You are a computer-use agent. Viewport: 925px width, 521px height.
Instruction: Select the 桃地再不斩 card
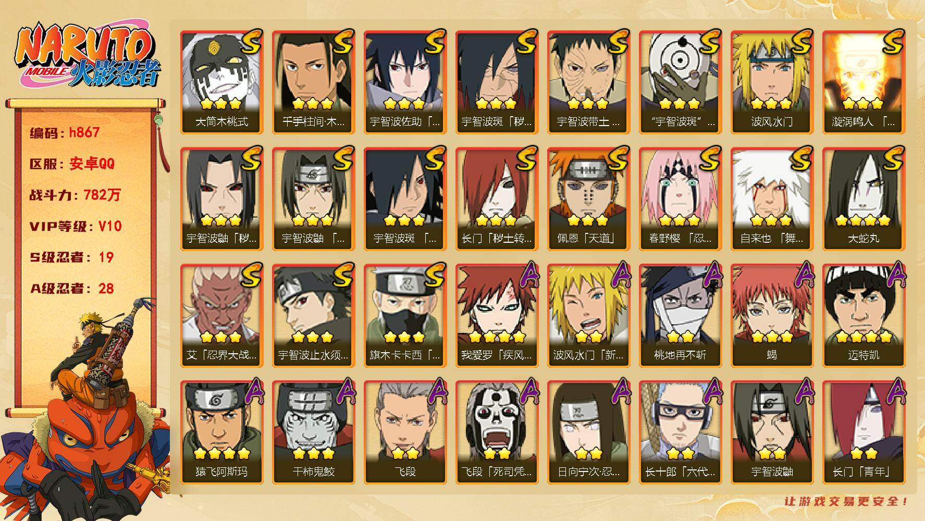pos(681,316)
